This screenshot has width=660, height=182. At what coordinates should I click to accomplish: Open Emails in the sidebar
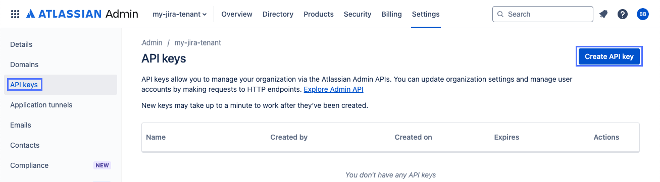(x=61, y=125)
